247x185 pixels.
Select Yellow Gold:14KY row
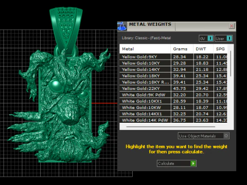[173, 69]
